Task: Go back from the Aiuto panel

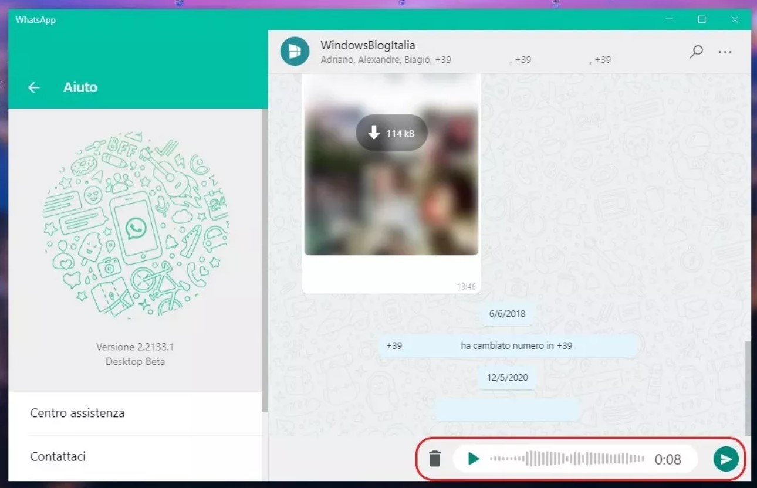Action: pos(34,87)
